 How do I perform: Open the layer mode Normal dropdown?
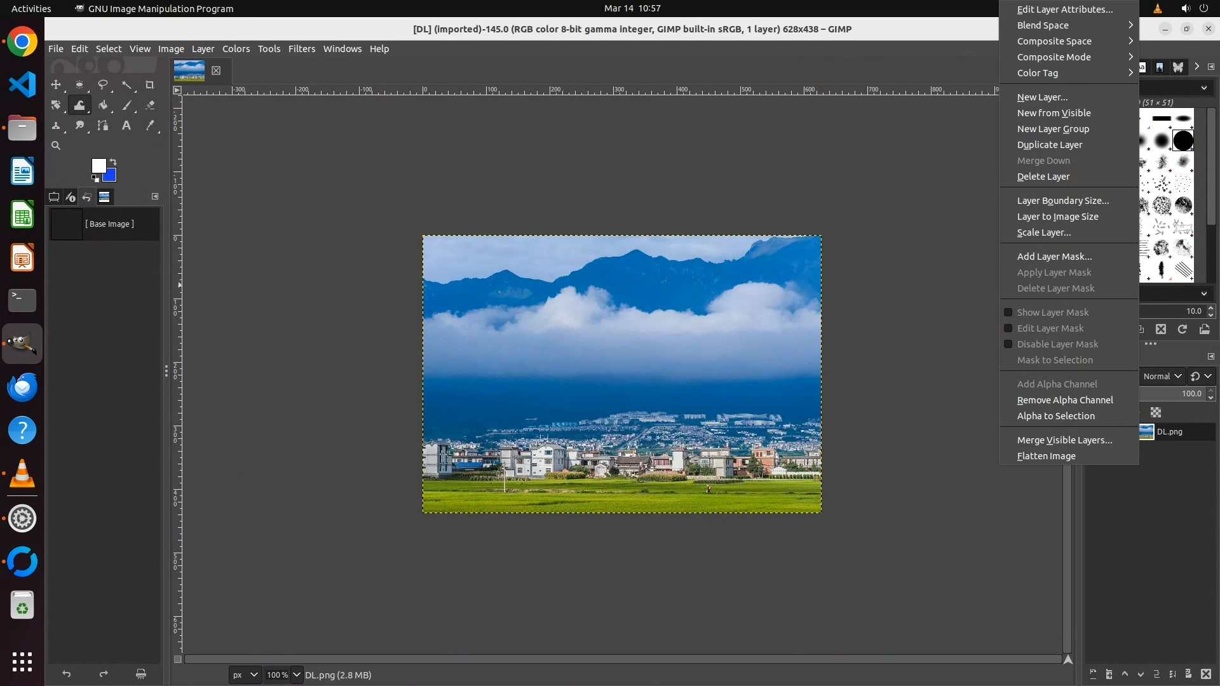pyautogui.click(x=1162, y=376)
